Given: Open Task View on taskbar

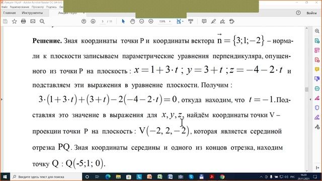Looking at the screenshot, I should (x=97, y=176).
